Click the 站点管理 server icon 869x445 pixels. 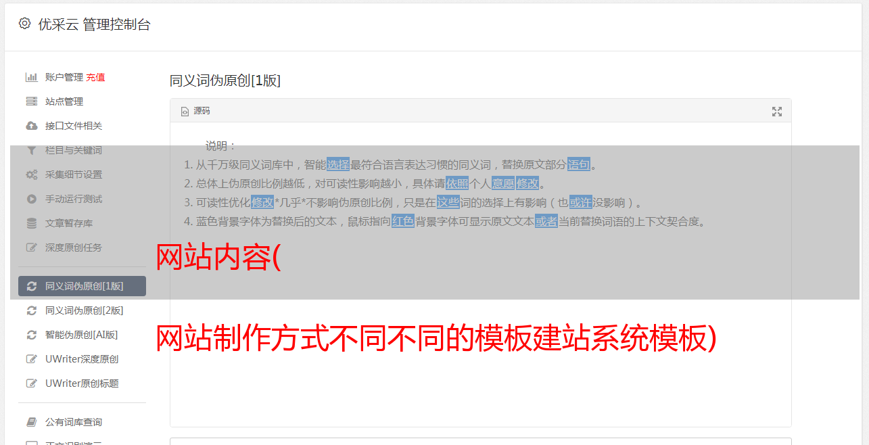click(x=31, y=101)
